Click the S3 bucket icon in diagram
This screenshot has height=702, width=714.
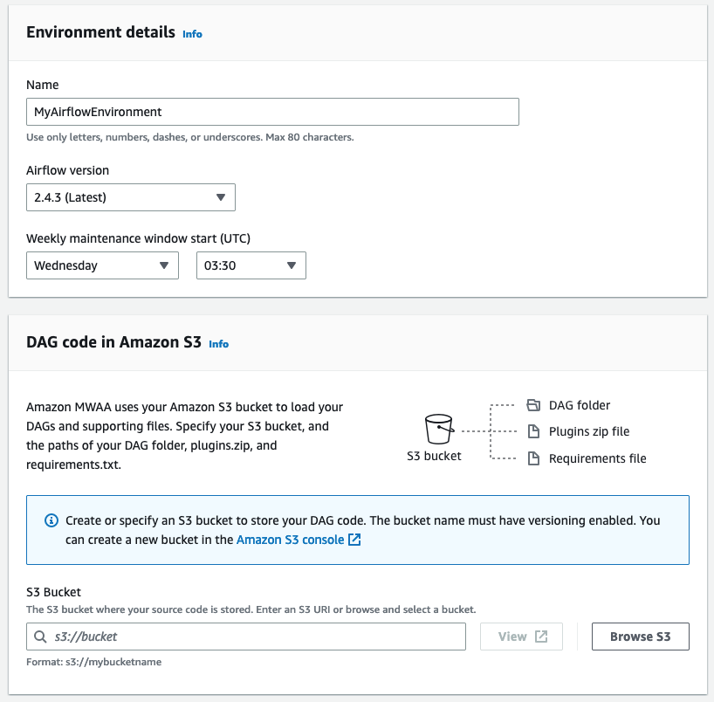[437, 430]
